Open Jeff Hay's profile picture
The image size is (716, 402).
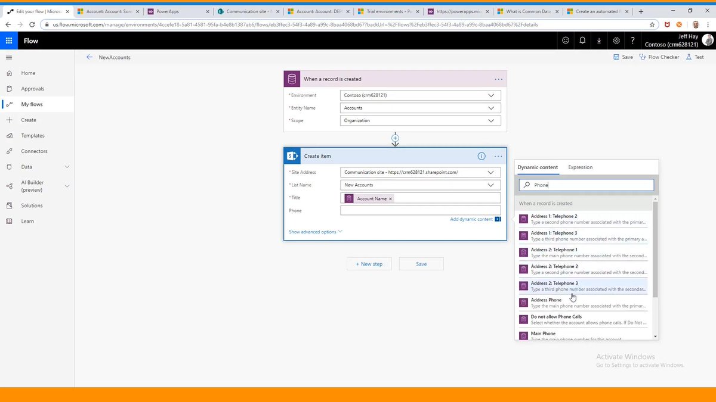707,40
